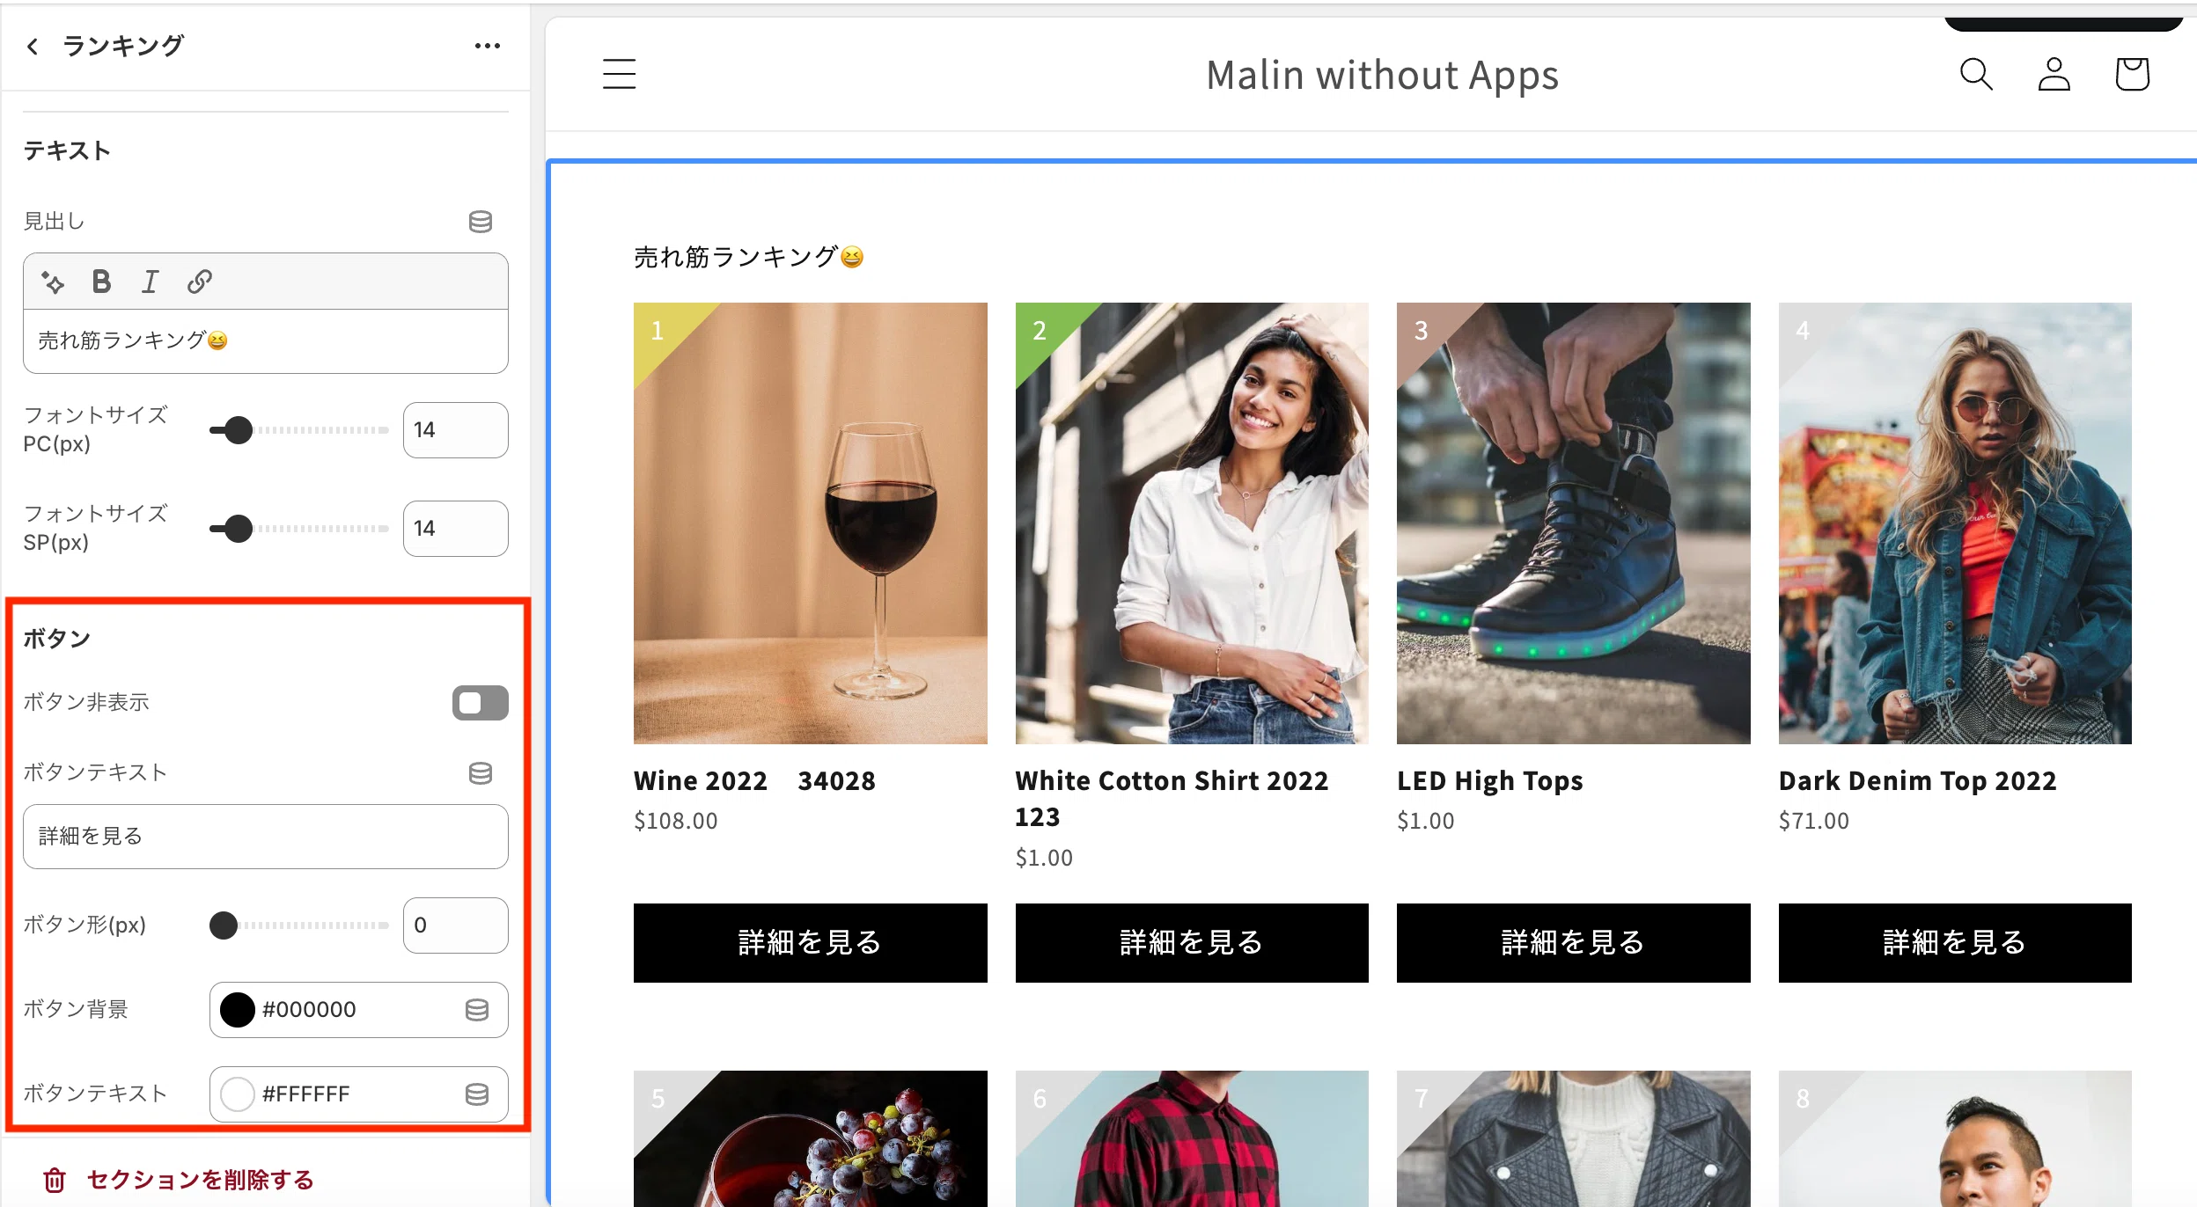Screen dimensions: 2197x1207
Task: Open the ランキング more options menu
Action: coord(487,46)
